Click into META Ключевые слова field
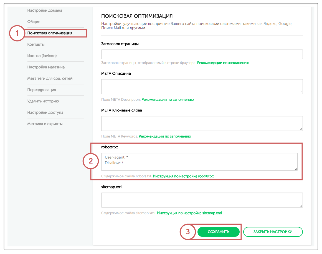Screen dimensions: 322x254 pyautogui.click(x=202, y=123)
